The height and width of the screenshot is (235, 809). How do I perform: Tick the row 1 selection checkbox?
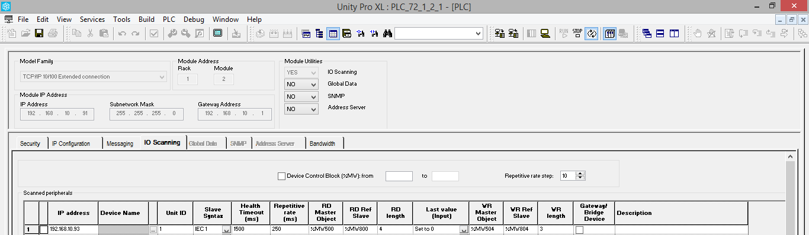[43, 229]
